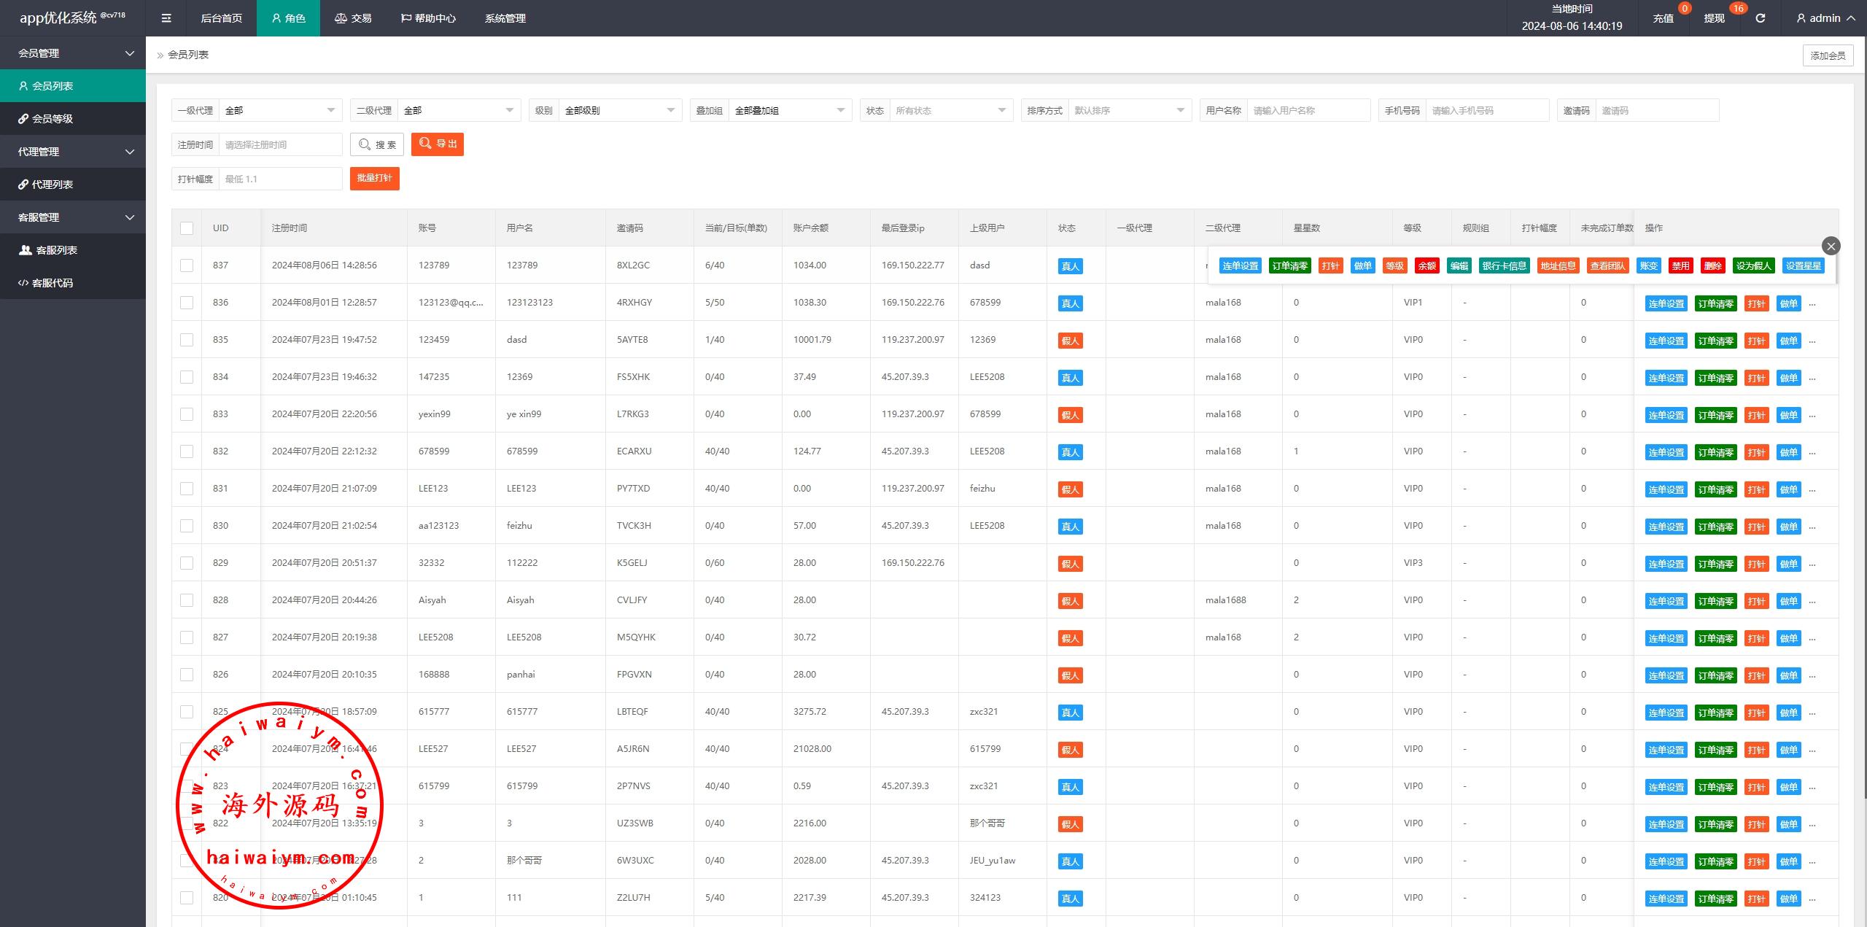Image resolution: width=1867 pixels, height=927 pixels.
Task: Check the row checkbox for UID 837
Action: 187,265
